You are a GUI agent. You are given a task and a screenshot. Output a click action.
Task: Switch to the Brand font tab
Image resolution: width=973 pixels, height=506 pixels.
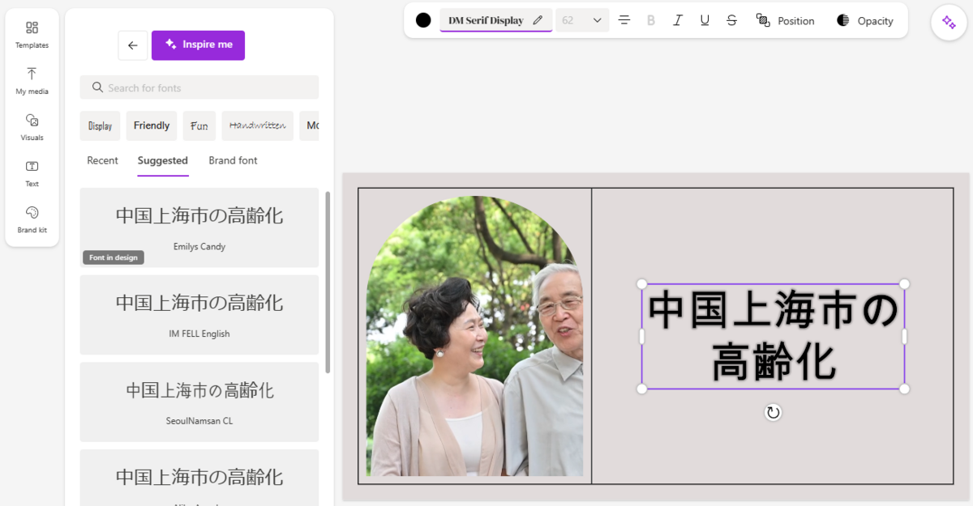233,160
